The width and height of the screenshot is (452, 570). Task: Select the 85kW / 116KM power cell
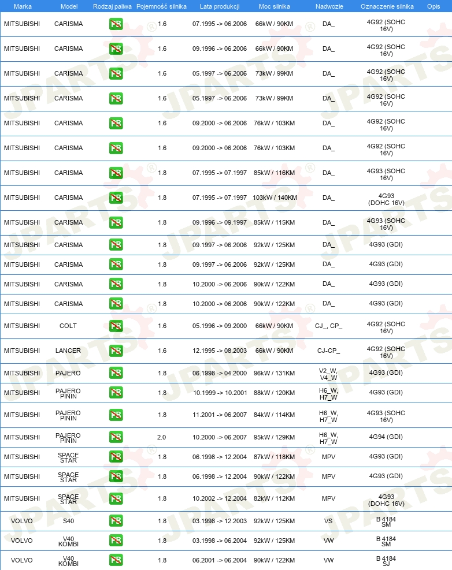274,173
